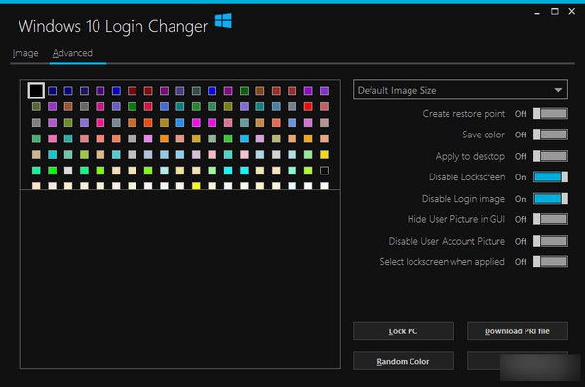The image size is (585, 387).
Task: Click the Windows logo icon beside the title
Action: point(223,20)
